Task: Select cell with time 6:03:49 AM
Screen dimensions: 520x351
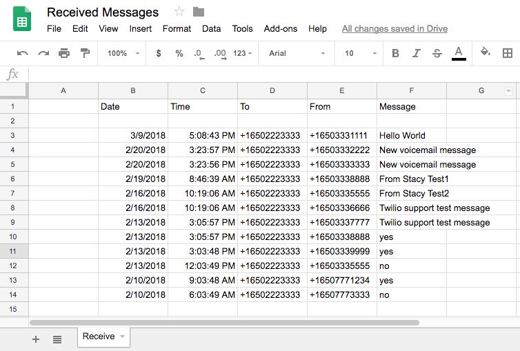Action: pos(203,294)
